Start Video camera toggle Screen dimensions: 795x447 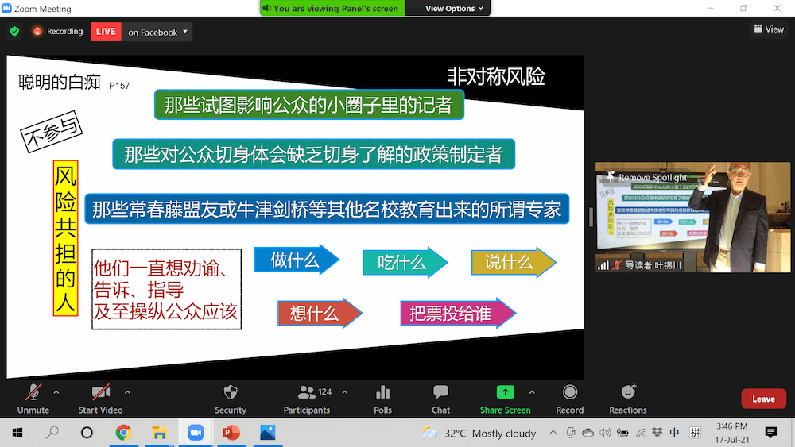[100, 392]
